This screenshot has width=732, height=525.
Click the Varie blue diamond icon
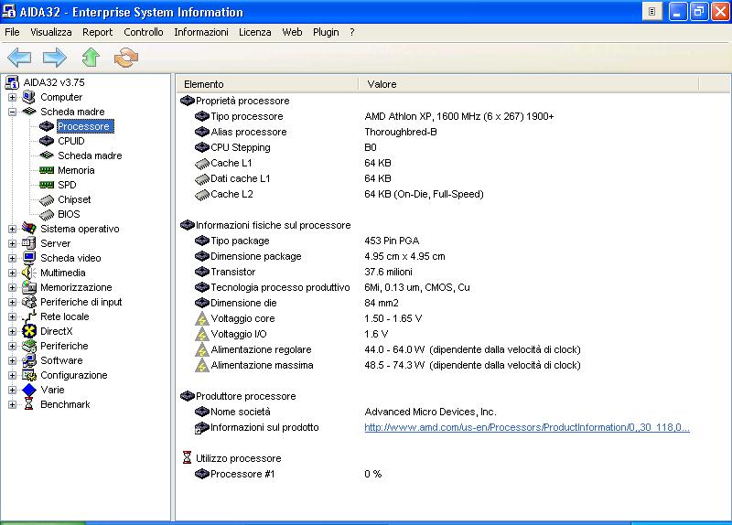[x=29, y=390]
